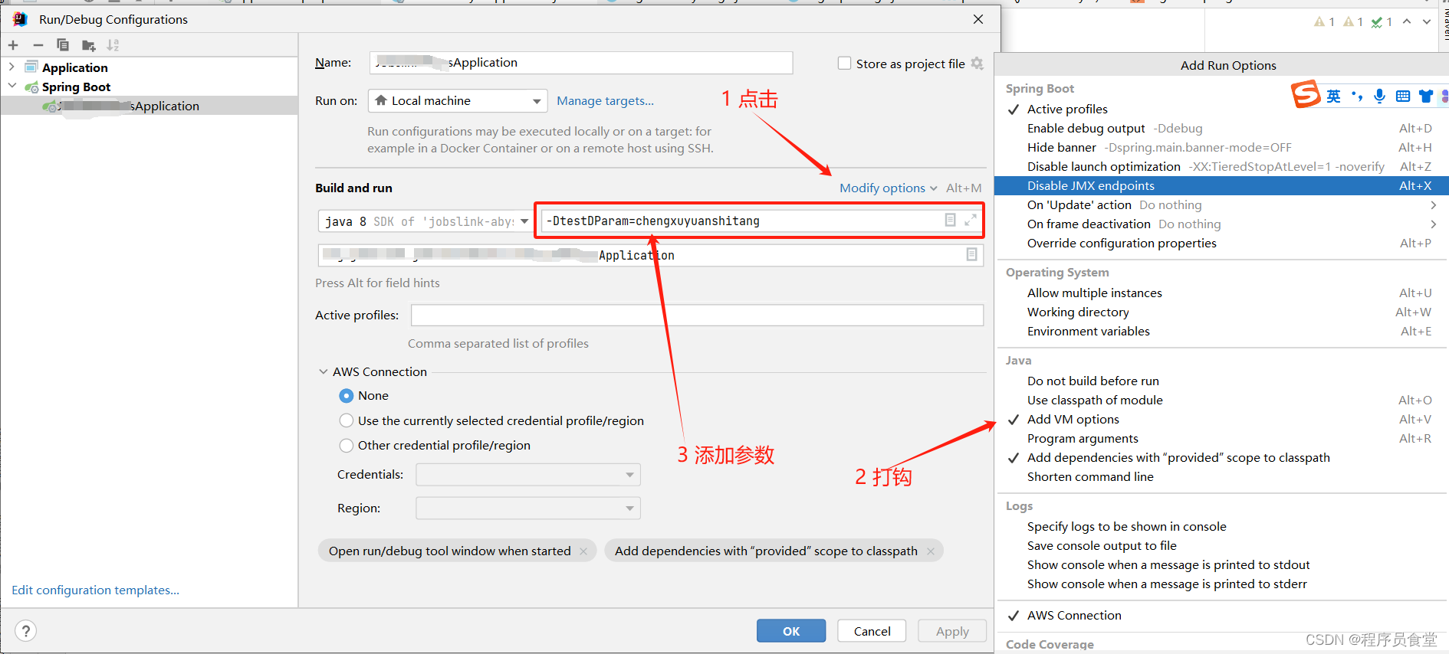The height and width of the screenshot is (654, 1449).
Task: Click the Sogou punctuation toggle icon
Action: [x=1357, y=96]
